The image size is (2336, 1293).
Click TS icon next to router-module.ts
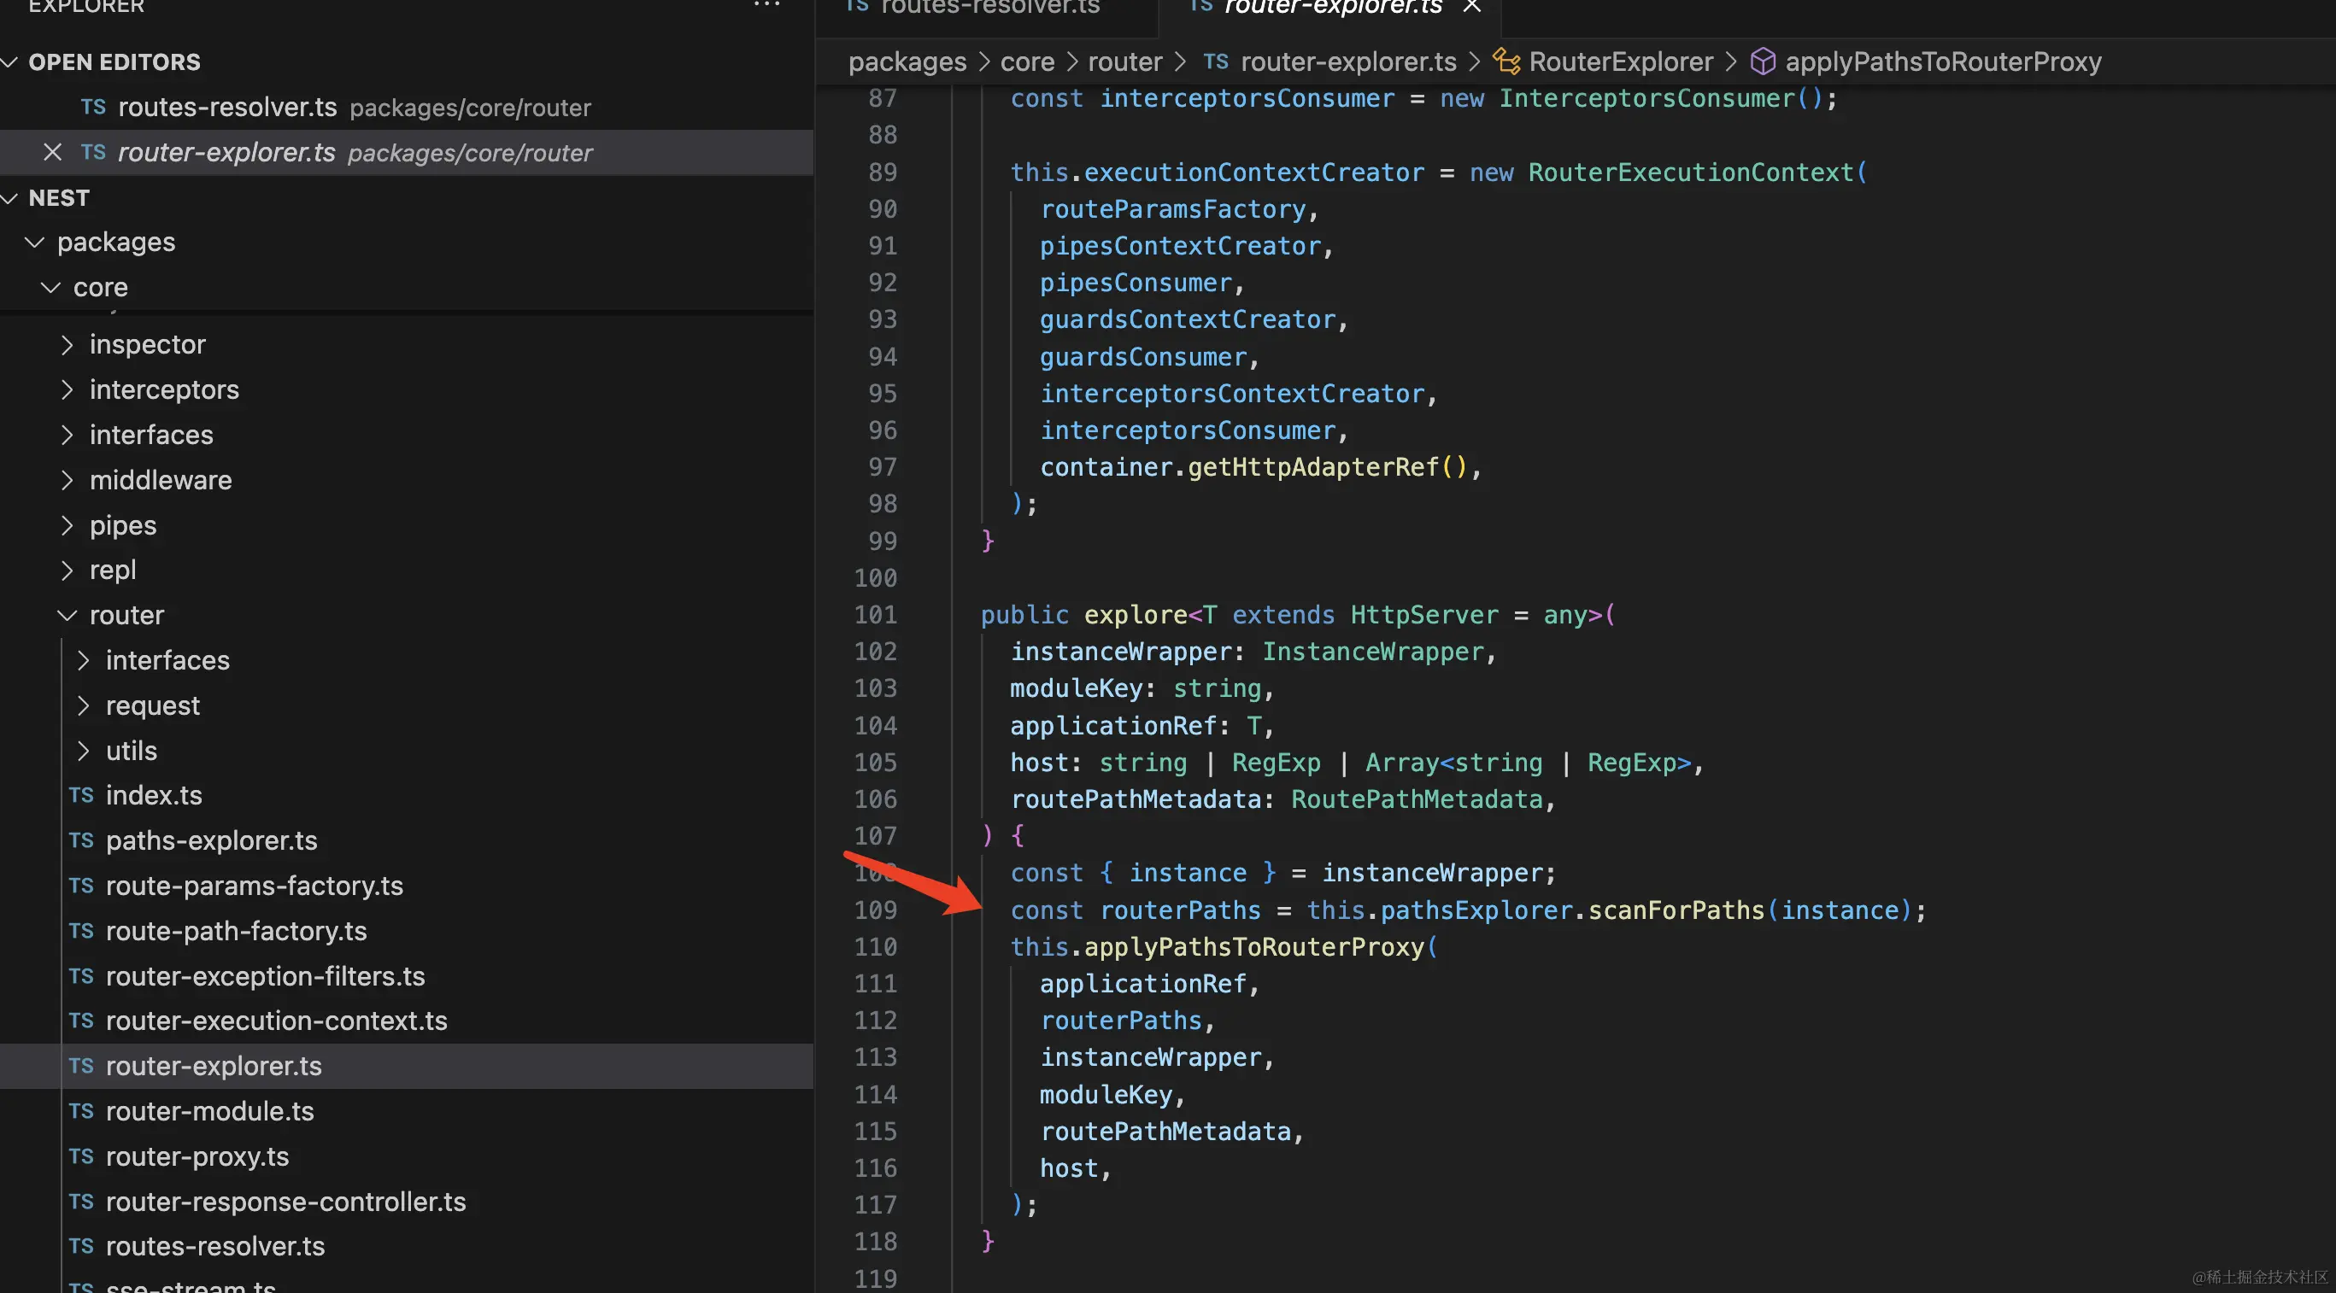click(82, 1111)
